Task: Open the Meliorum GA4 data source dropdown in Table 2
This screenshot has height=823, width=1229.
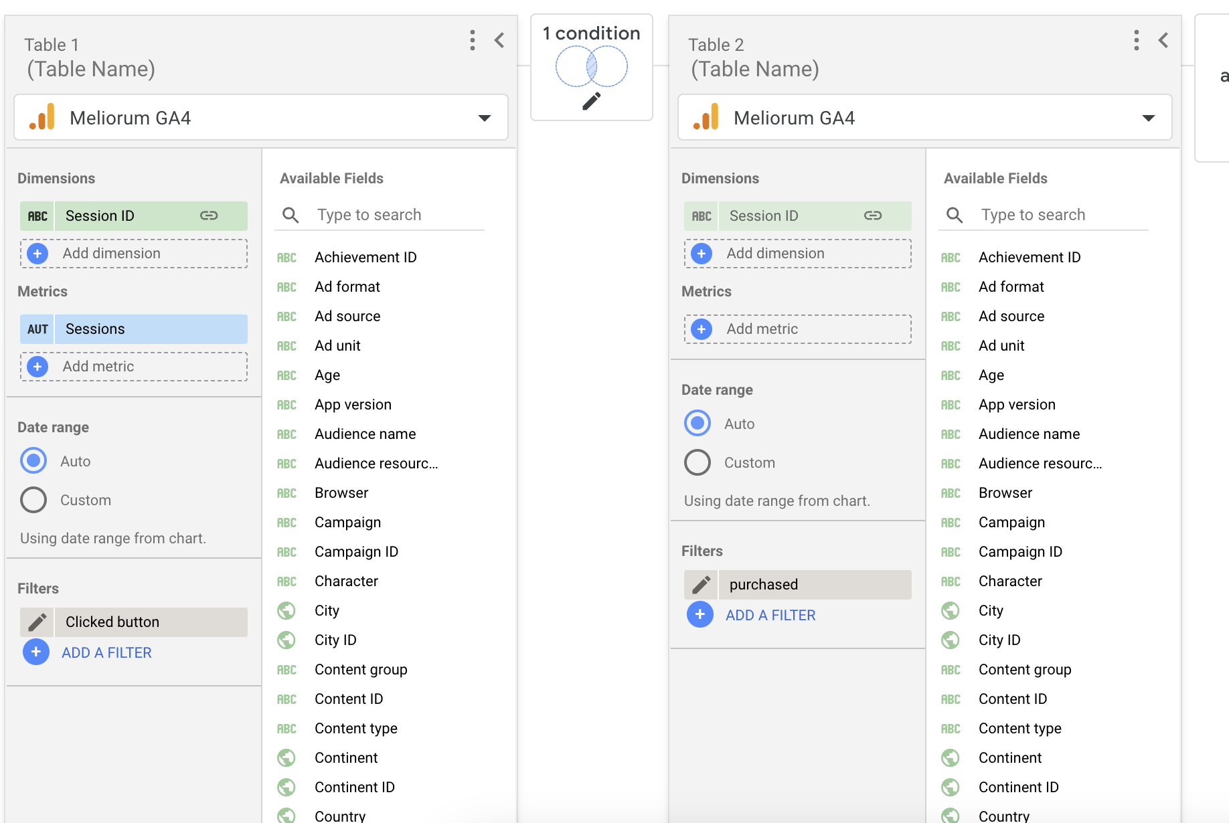Action: coord(1149,117)
